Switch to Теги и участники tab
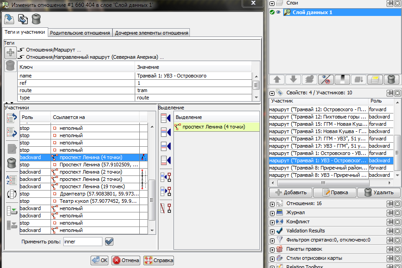The image size is (402, 268). tap(25, 32)
